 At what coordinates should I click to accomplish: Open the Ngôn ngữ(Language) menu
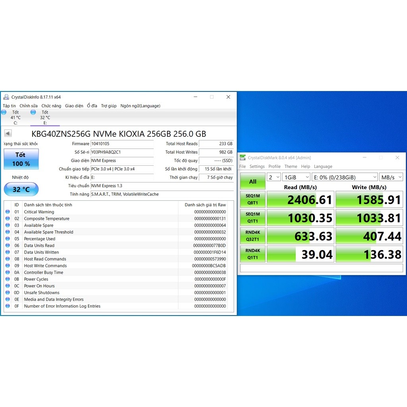[x=140, y=106]
